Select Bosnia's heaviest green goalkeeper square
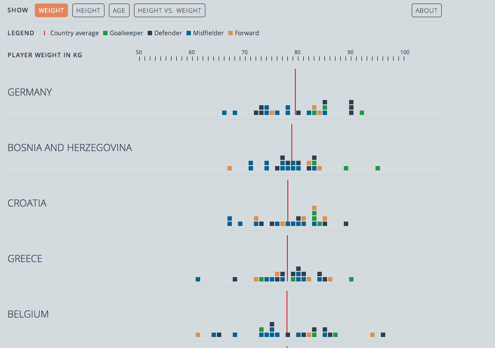 click(x=378, y=168)
